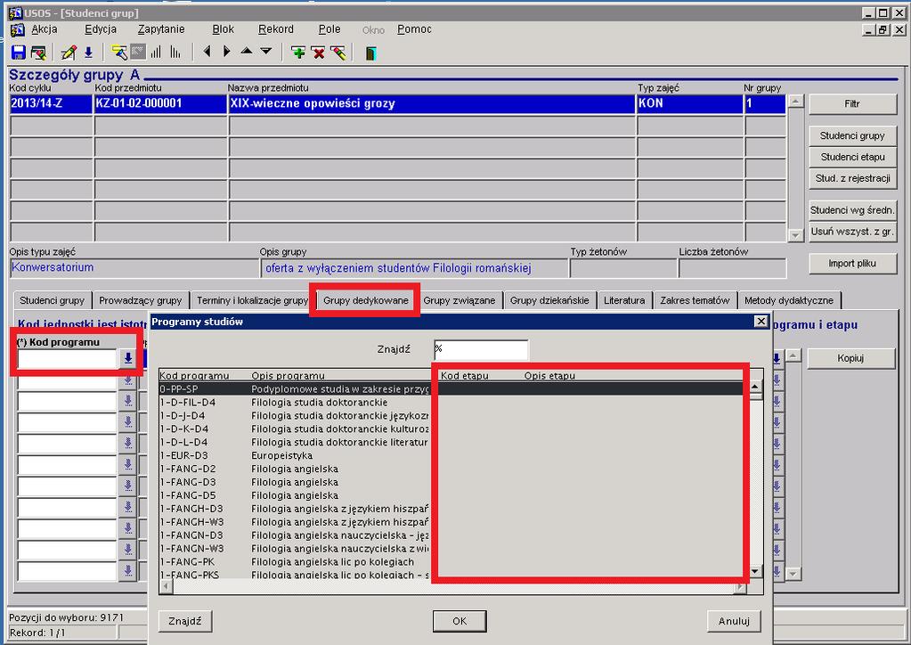Viewport: 911px width, 645px height.
Task: Click the flashlight enter-query toolbar icon
Action: [x=119, y=53]
